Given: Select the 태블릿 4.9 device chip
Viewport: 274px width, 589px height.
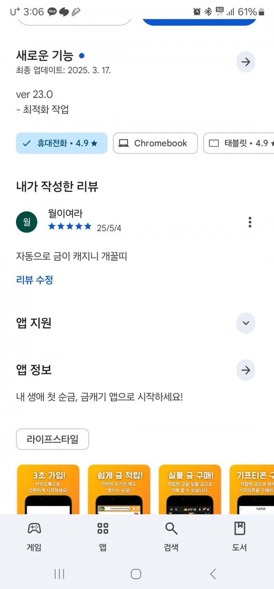Looking at the screenshot, I should coord(238,143).
